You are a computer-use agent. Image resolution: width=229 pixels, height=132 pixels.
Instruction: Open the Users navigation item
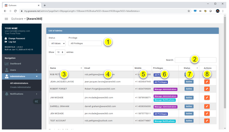(x=22, y=70)
